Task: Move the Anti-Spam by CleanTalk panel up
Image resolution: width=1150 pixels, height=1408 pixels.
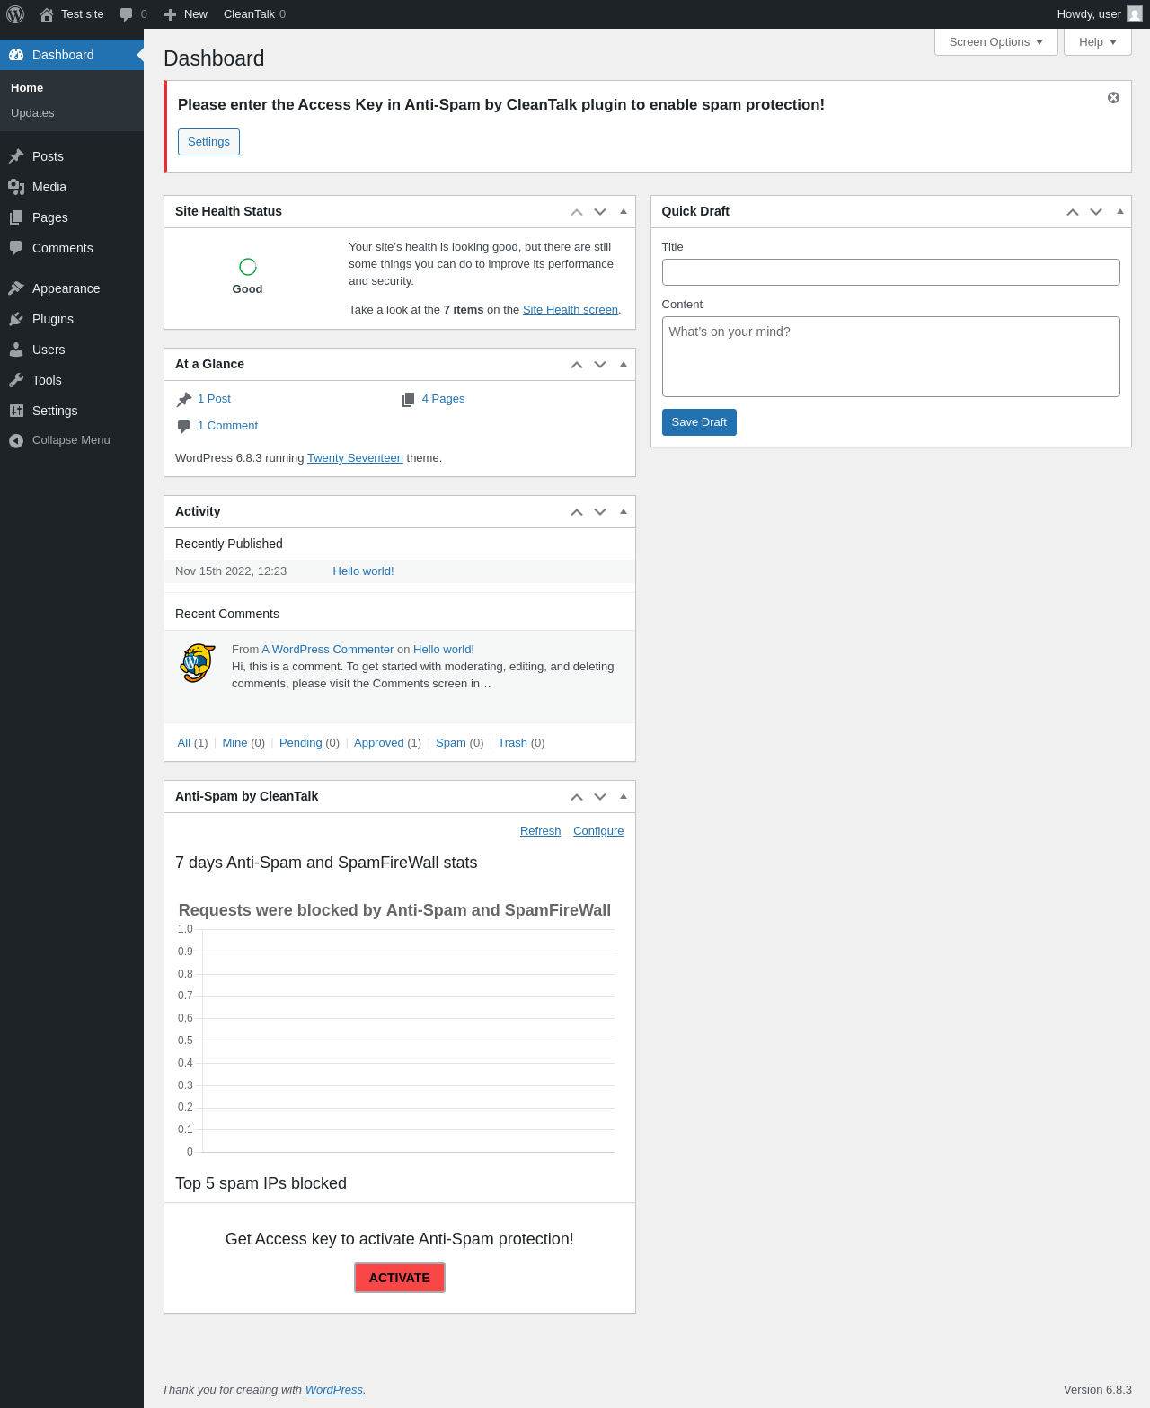Action: click(x=577, y=797)
